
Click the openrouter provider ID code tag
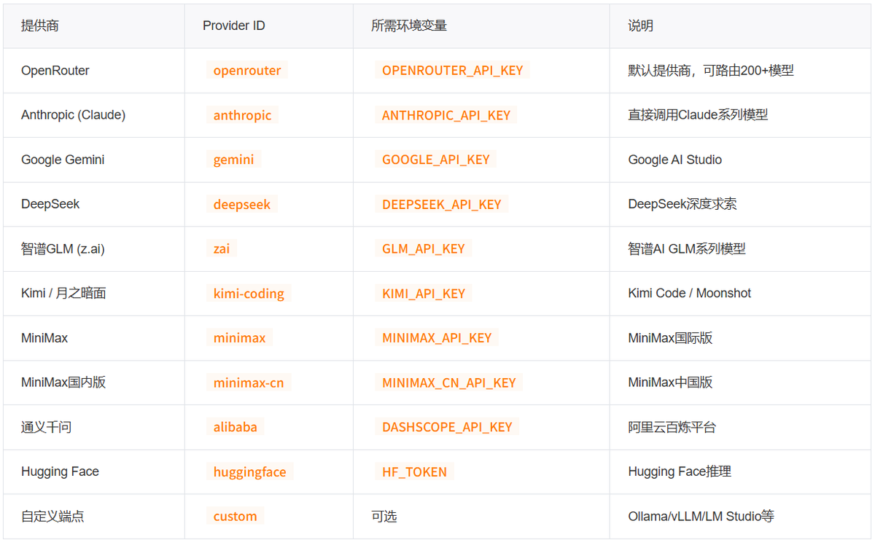[247, 71]
